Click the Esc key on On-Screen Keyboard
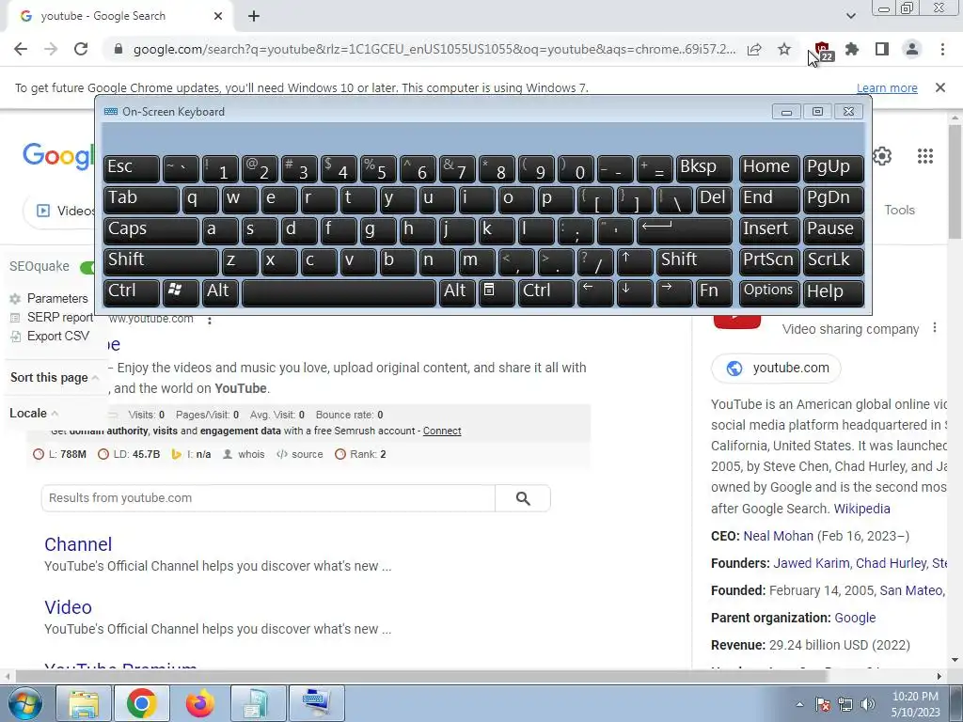 click(132, 168)
